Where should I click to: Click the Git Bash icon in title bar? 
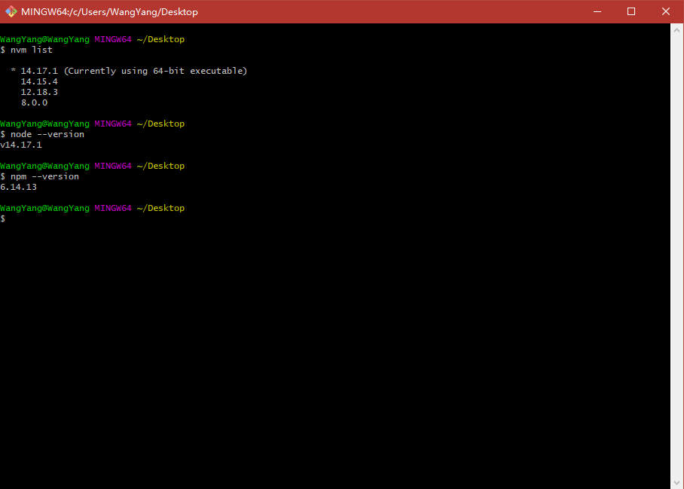tap(11, 12)
